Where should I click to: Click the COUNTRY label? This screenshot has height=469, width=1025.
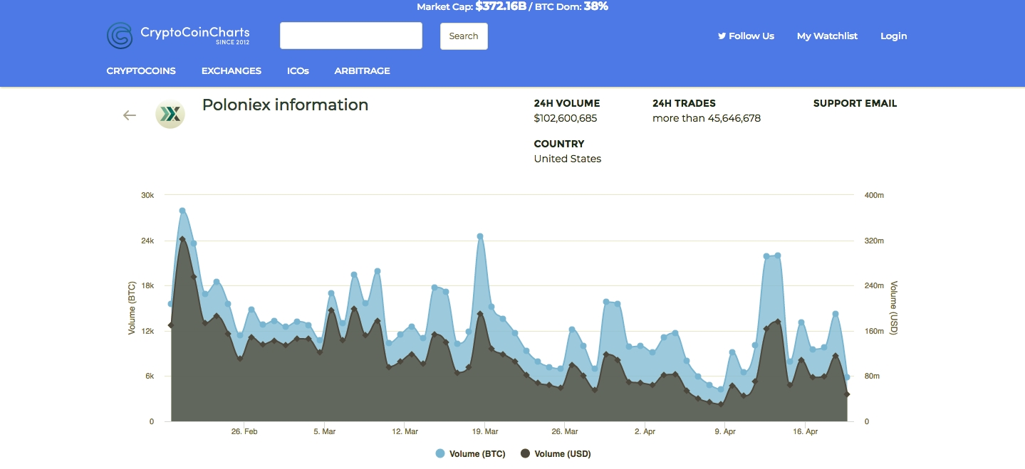tap(559, 144)
